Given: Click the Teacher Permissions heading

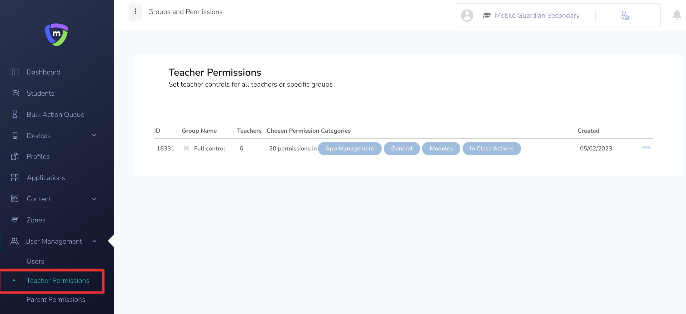Looking at the screenshot, I should (x=215, y=73).
